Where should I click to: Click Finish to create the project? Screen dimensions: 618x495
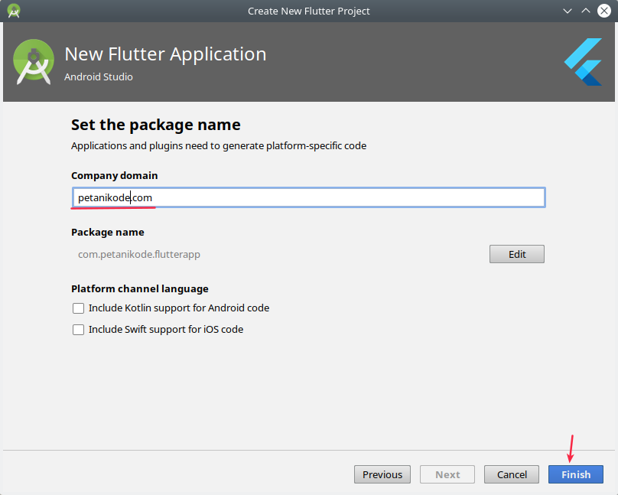pos(575,474)
